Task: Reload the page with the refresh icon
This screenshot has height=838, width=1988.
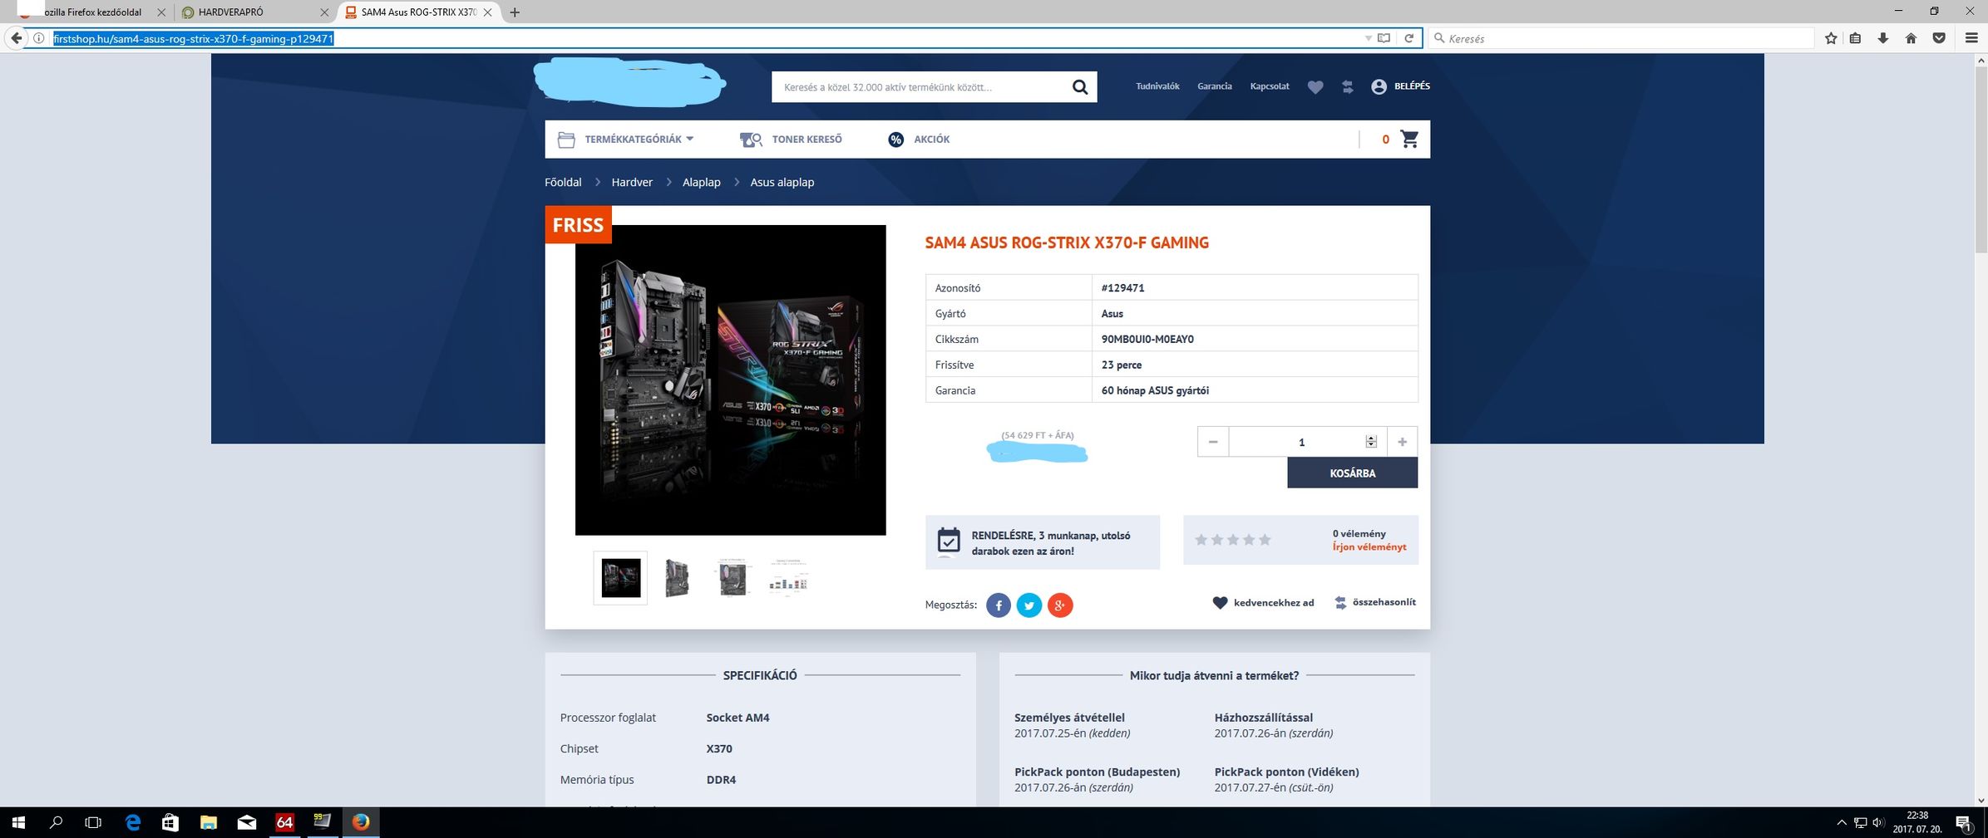Action: point(1408,38)
